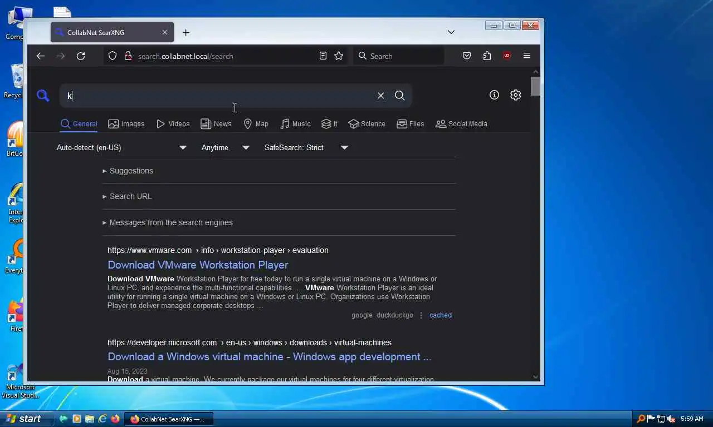Open the cached link for VMware result
The height and width of the screenshot is (427, 713).
tap(441, 315)
